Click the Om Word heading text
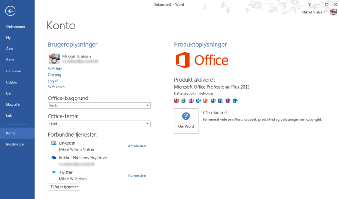Viewport: 339px width, 199px height. point(215,113)
